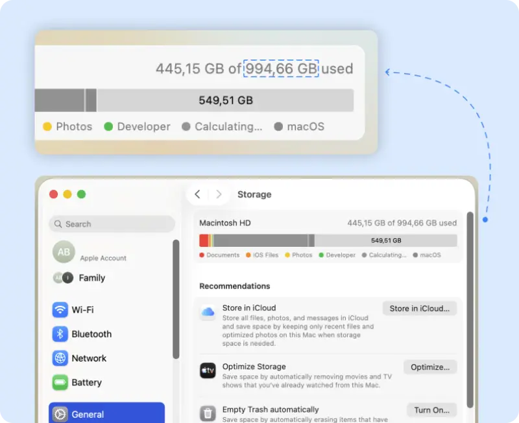
Task: Click the red close window button
Action: point(54,194)
